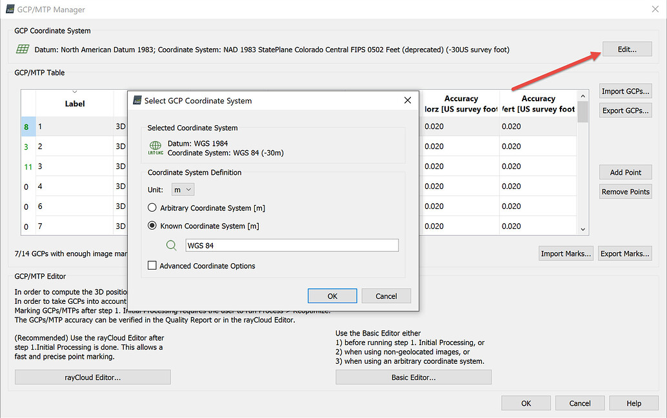The width and height of the screenshot is (667, 418).
Task: Click the sort chevron above the Label column
Action: [x=73, y=92]
